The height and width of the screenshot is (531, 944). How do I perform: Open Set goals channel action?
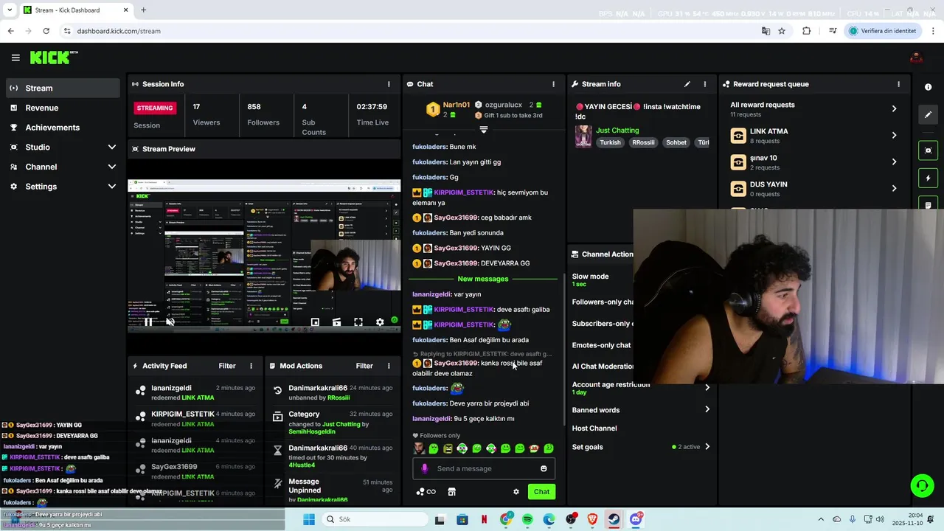point(641,447)
